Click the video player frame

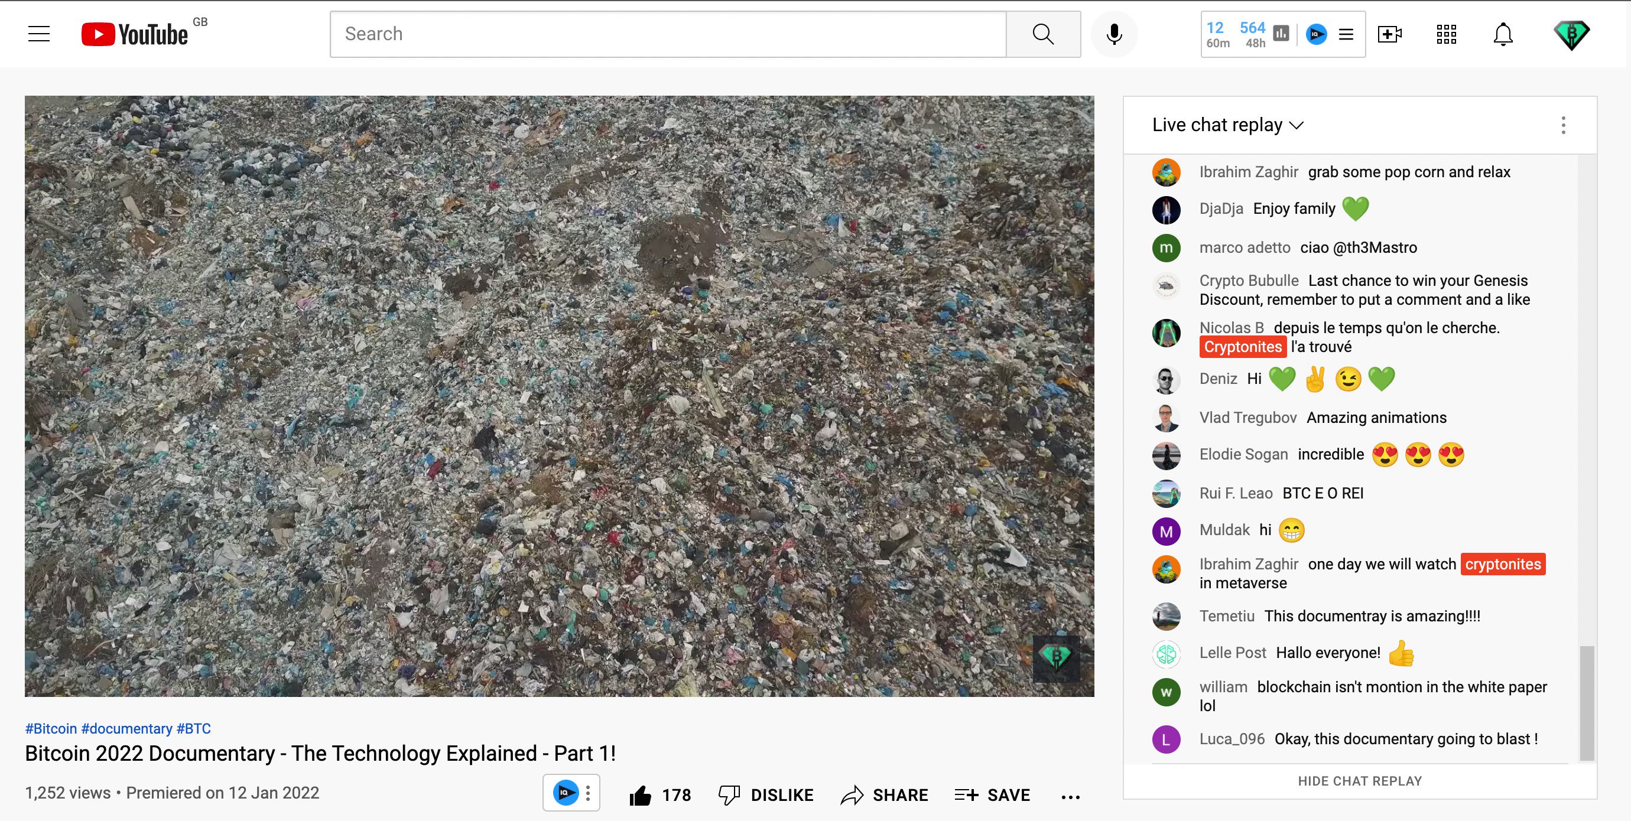tap(559, 396)
